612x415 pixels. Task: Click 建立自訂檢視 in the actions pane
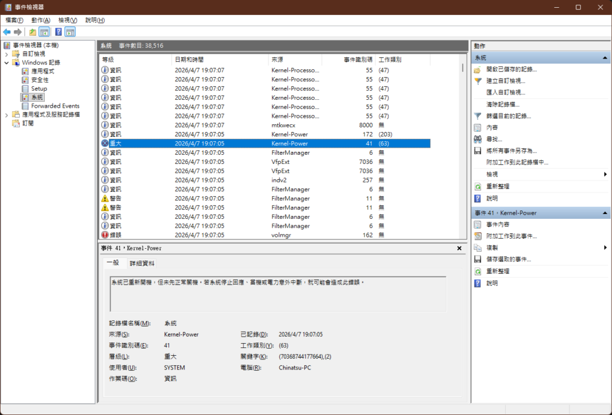pyautogui.click(x=506, y=81)
